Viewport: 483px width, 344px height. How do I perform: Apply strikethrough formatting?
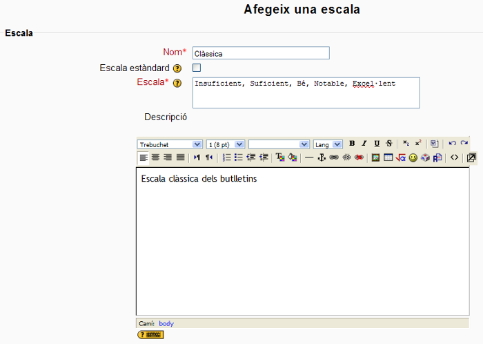[x=389, y=144]
